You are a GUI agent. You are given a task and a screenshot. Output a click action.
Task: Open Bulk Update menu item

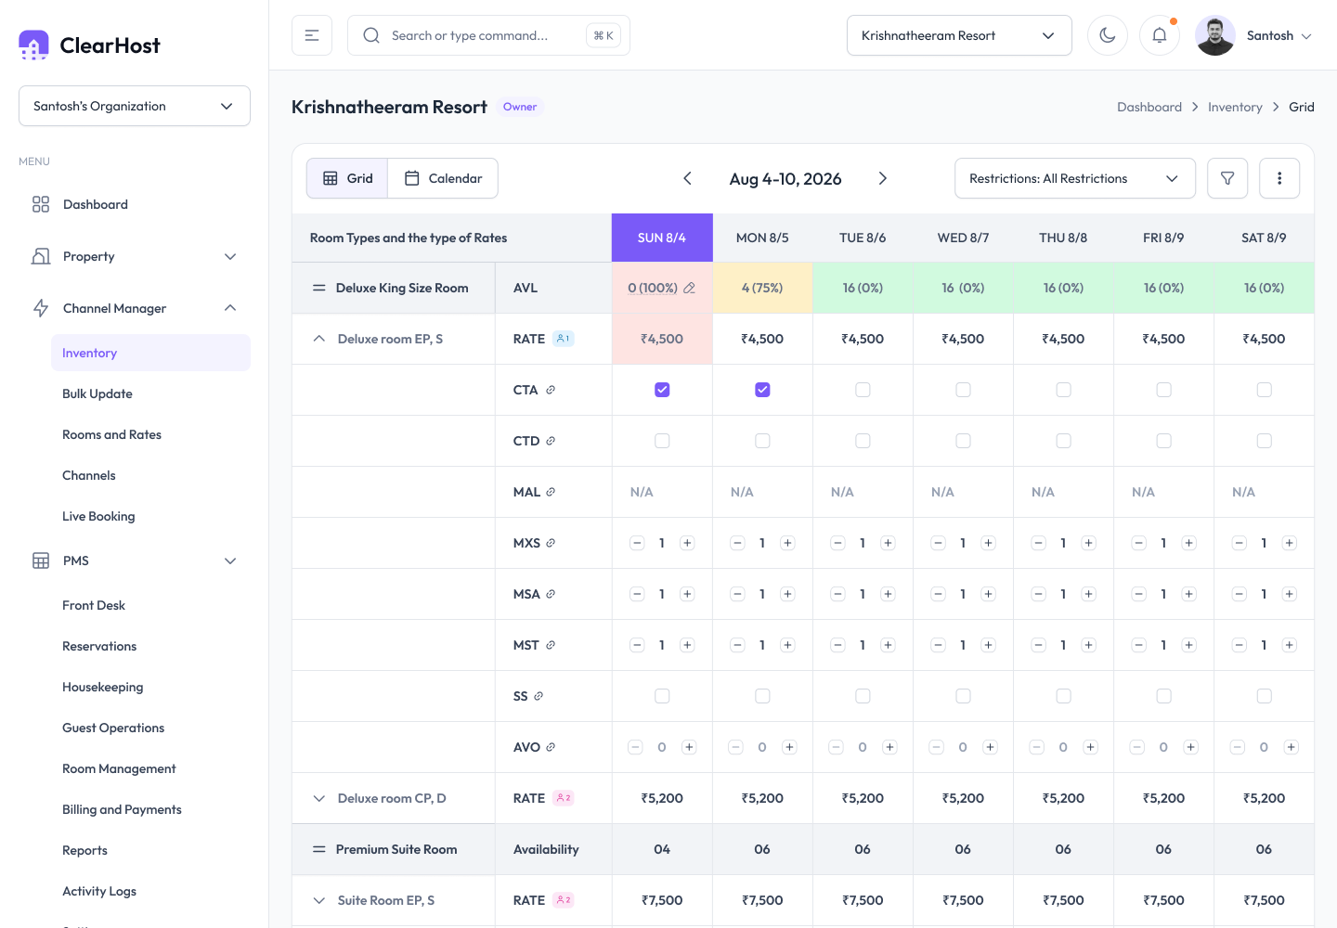point(97,393)
